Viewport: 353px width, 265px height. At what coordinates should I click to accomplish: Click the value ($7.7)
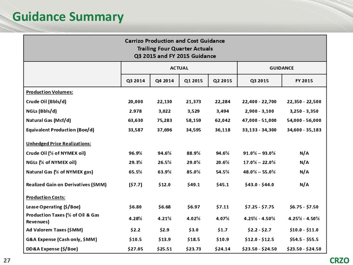[135, 185]
